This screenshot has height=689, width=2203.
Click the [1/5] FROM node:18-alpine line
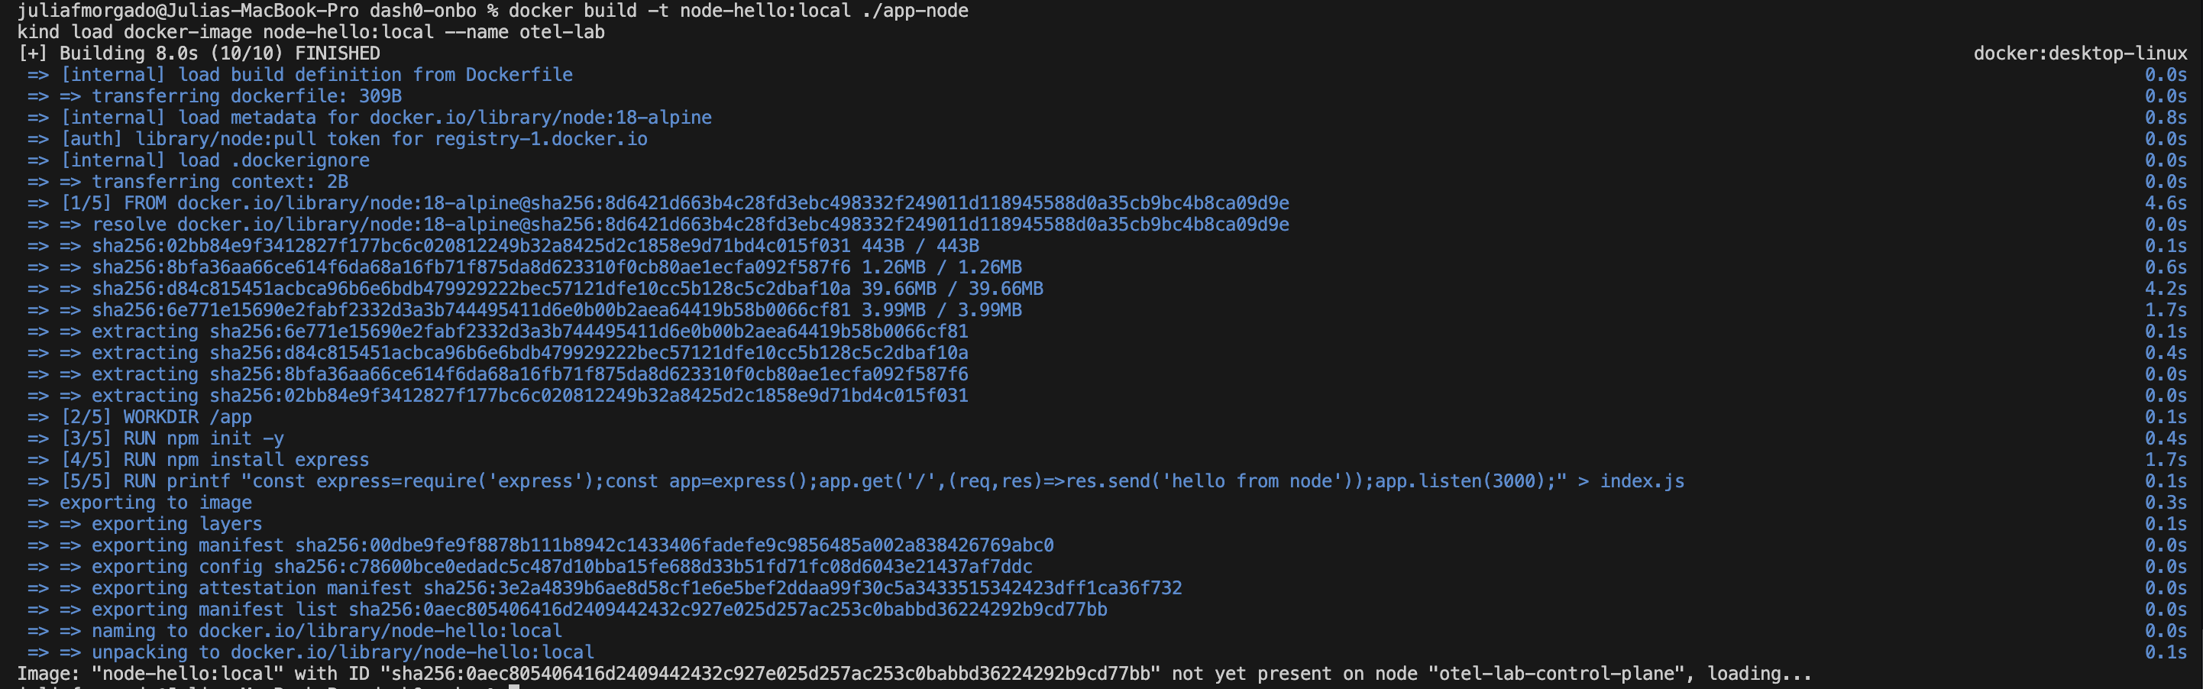pos(674,203)
